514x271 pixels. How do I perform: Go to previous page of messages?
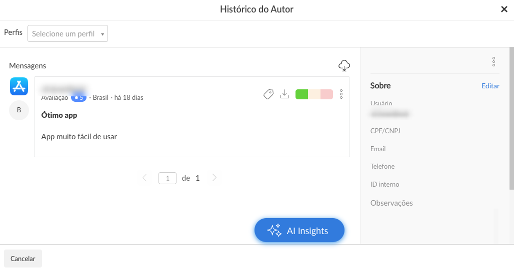coord(144,178)
